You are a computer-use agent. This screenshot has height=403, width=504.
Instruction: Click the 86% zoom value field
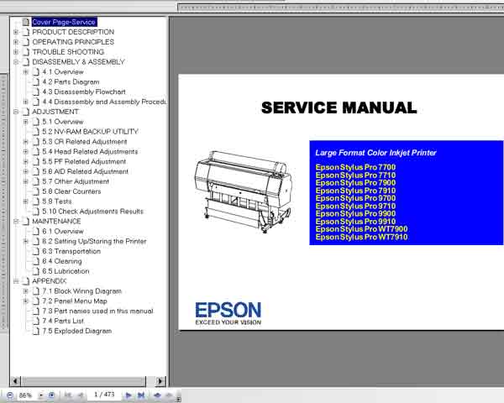click(x=25, y=395)
